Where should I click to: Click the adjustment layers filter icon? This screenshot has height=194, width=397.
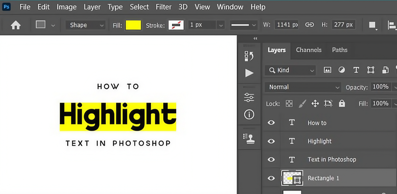[x=342, y=70]
